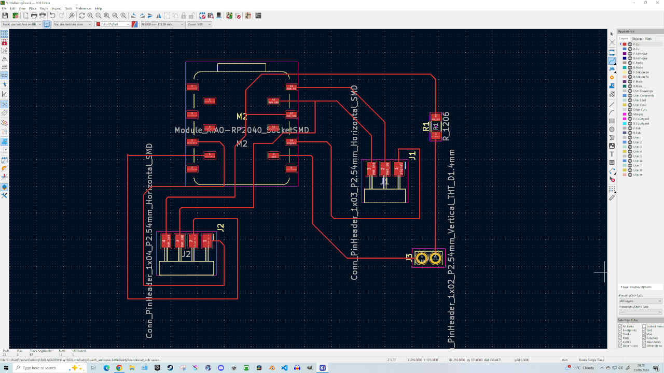664x373 pixels.
Task: Open the Via size dropdown
Action: 72,24
